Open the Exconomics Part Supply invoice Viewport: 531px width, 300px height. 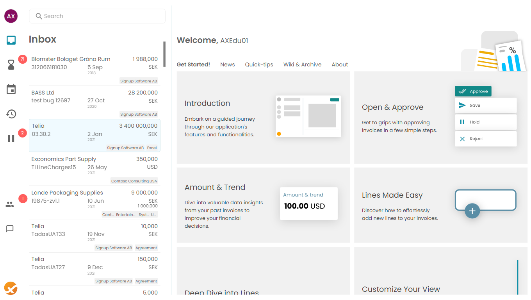click(94, 169)
